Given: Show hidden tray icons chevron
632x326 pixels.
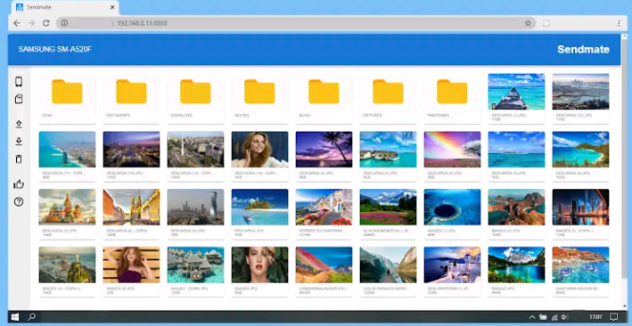Looking at the screenshot, I should [x=531, y=317].
